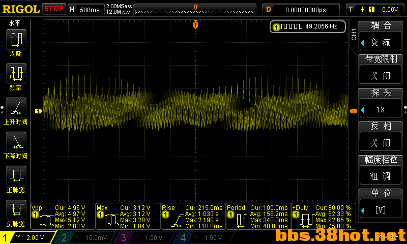
Task: Click the Vpp Min: 2.80 V value
Action: (70, 226)
